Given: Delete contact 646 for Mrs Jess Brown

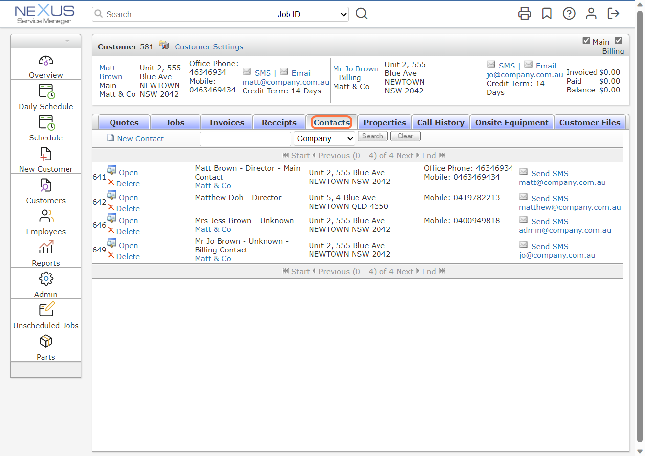Looking at the screenshot, I should [127, 231].
